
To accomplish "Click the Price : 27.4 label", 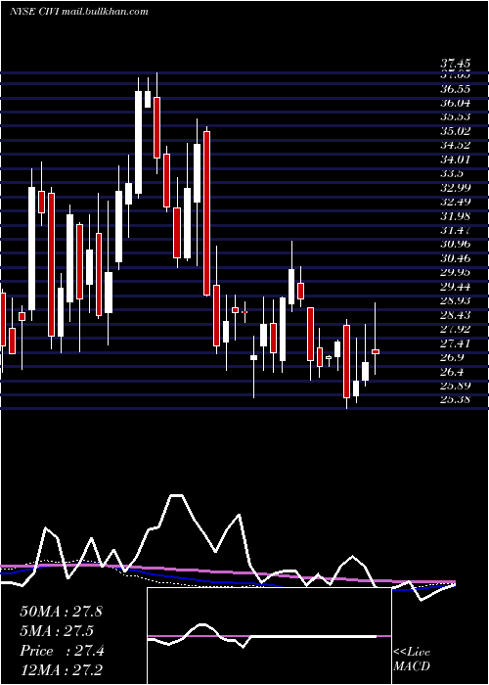I will pos(62,651).
